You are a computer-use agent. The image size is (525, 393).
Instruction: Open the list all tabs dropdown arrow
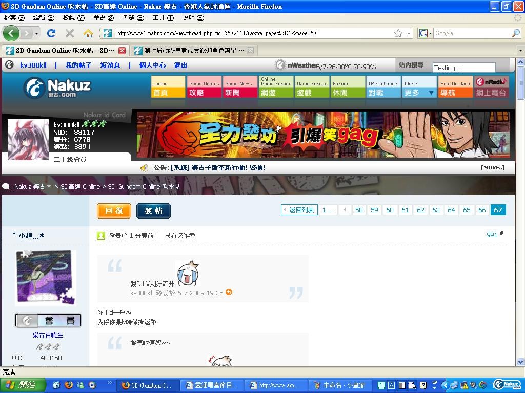[x=520, y=51]
